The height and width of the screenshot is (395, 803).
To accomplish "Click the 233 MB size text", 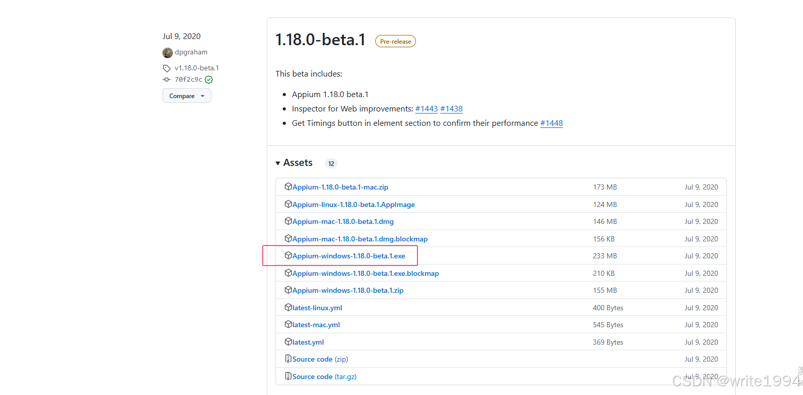I will tap(605, 256).
